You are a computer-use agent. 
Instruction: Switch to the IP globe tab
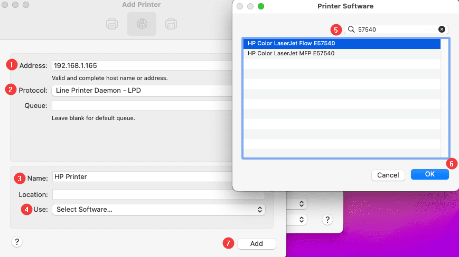[142, 24]
